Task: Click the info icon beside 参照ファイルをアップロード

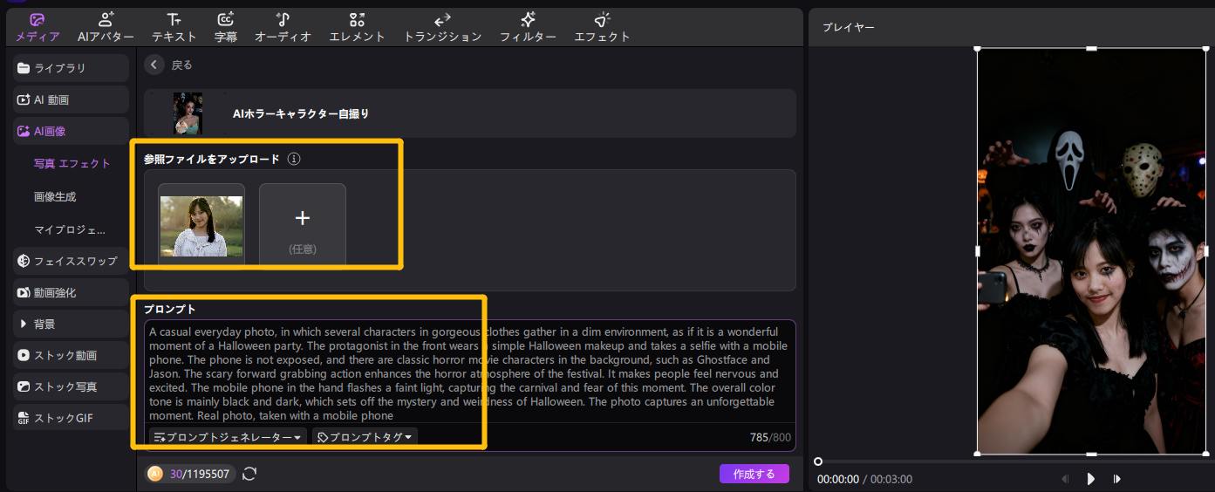Action: pos(294,159)
